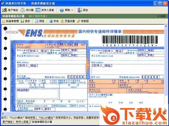Expand the 帮助 dropdown arrow
Screen dimensions: 169x126
pyautogui.click(x=72, y=10)
